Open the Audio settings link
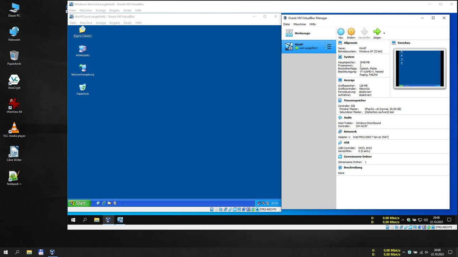This screenshot has width=458, height=257. (348, 117)
